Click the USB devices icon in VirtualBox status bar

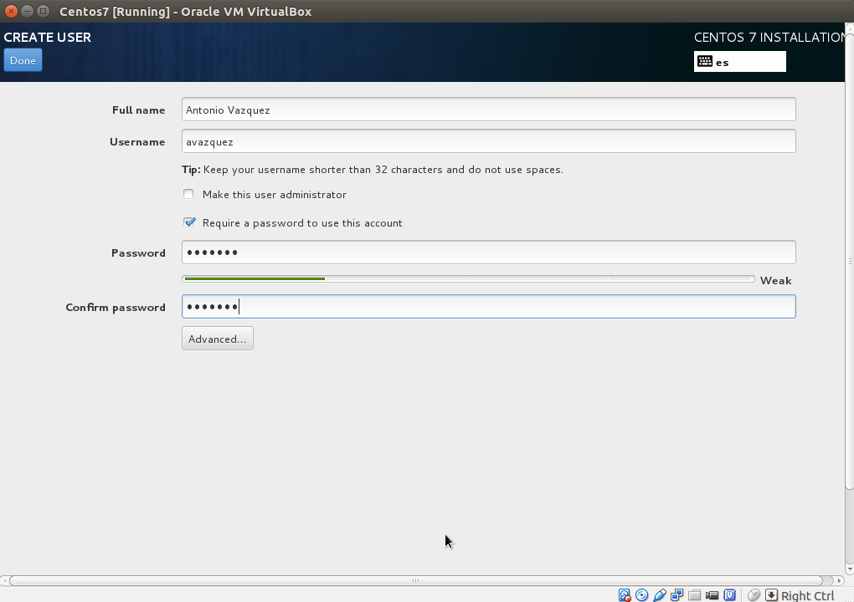pos(659,594)
